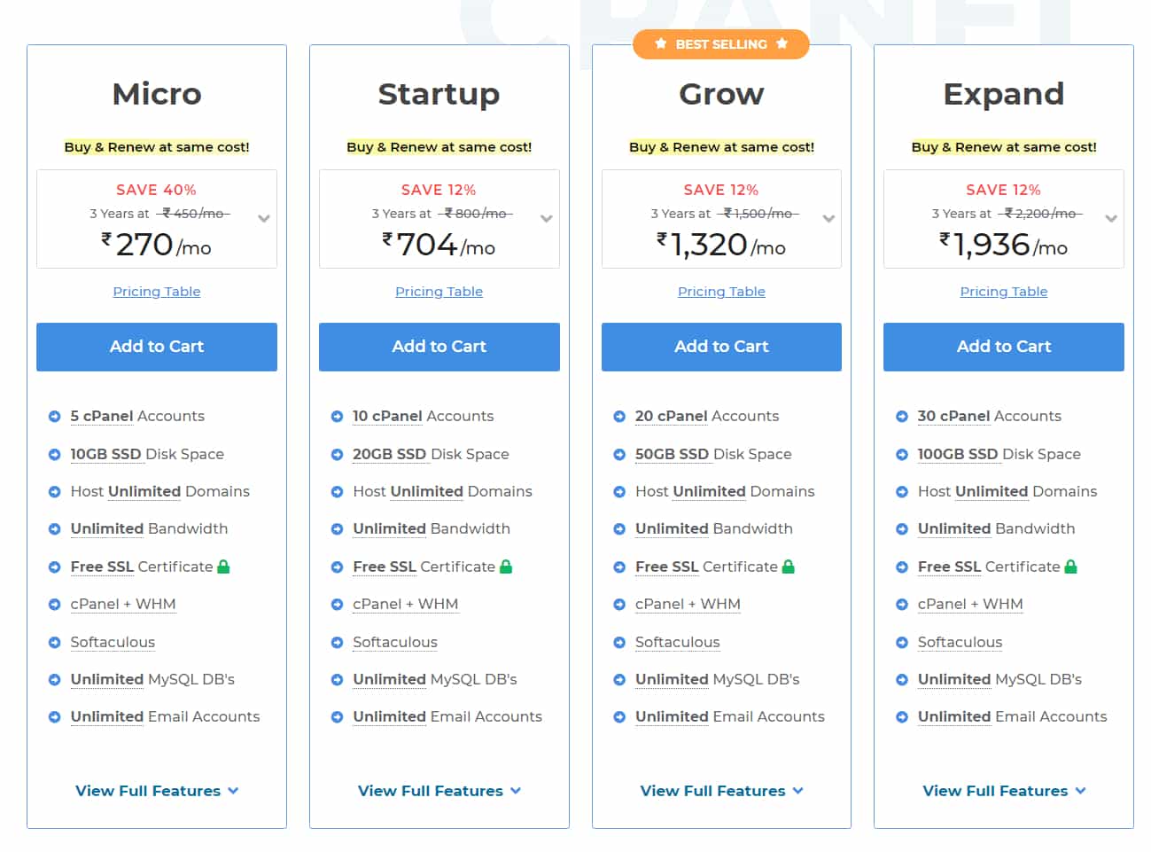Open Startup plan billing period dropdown

(x=546, y=218)
